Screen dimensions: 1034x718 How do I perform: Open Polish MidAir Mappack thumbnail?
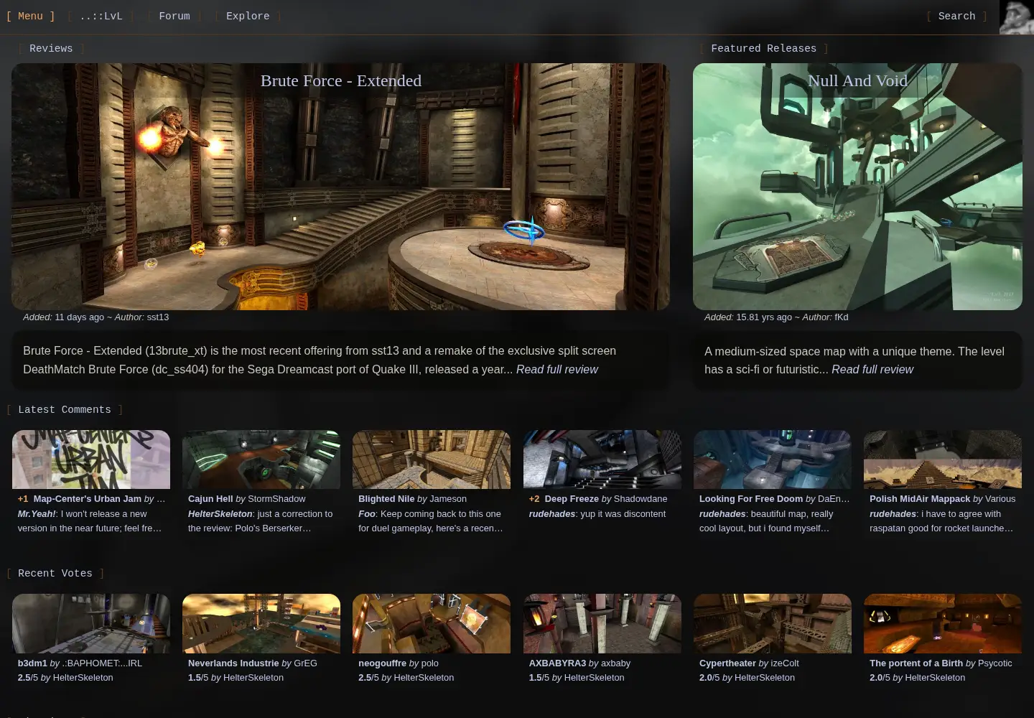(943, 460)
